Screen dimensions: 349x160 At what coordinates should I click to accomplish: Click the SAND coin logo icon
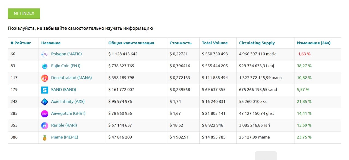click(x=44, y=90)
